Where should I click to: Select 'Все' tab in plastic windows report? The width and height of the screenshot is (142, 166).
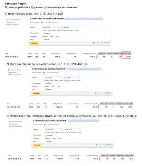tap(42, 22)
